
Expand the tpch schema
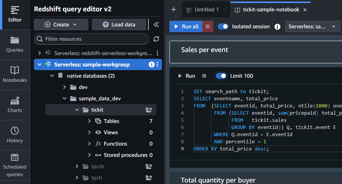(x=77, y=178)
